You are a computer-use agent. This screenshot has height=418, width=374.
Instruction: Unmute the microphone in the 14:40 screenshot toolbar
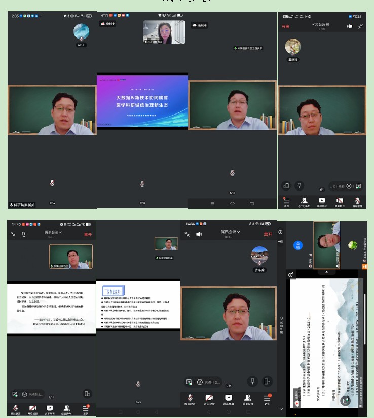[x=16, y=410]
